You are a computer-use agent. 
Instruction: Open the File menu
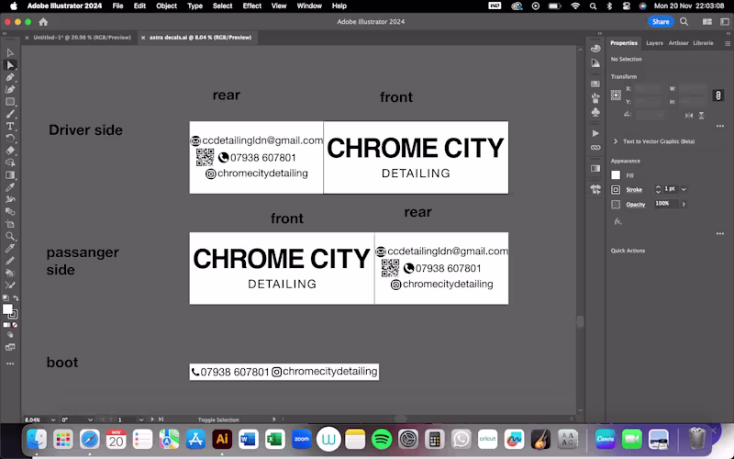[x=117, y=6]
